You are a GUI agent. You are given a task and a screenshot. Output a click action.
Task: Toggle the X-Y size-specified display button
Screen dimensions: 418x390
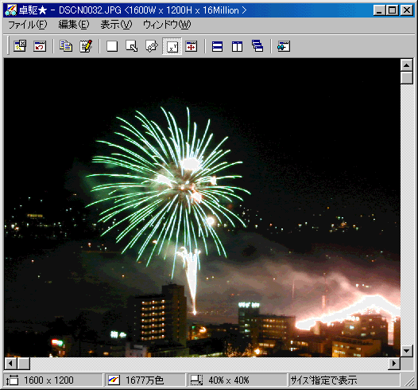click(172, 46)
